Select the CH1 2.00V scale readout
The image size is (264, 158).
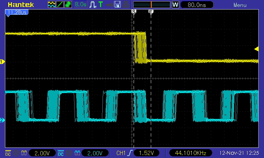click(42, 153)
